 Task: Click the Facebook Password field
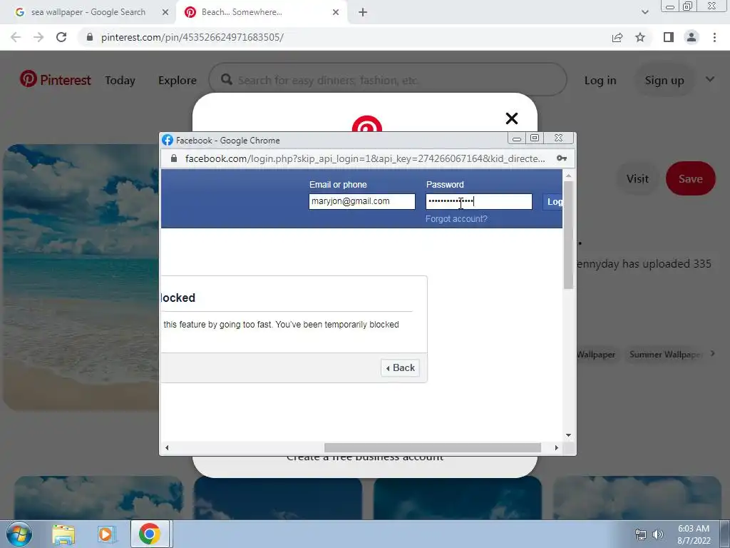(478, 201)
